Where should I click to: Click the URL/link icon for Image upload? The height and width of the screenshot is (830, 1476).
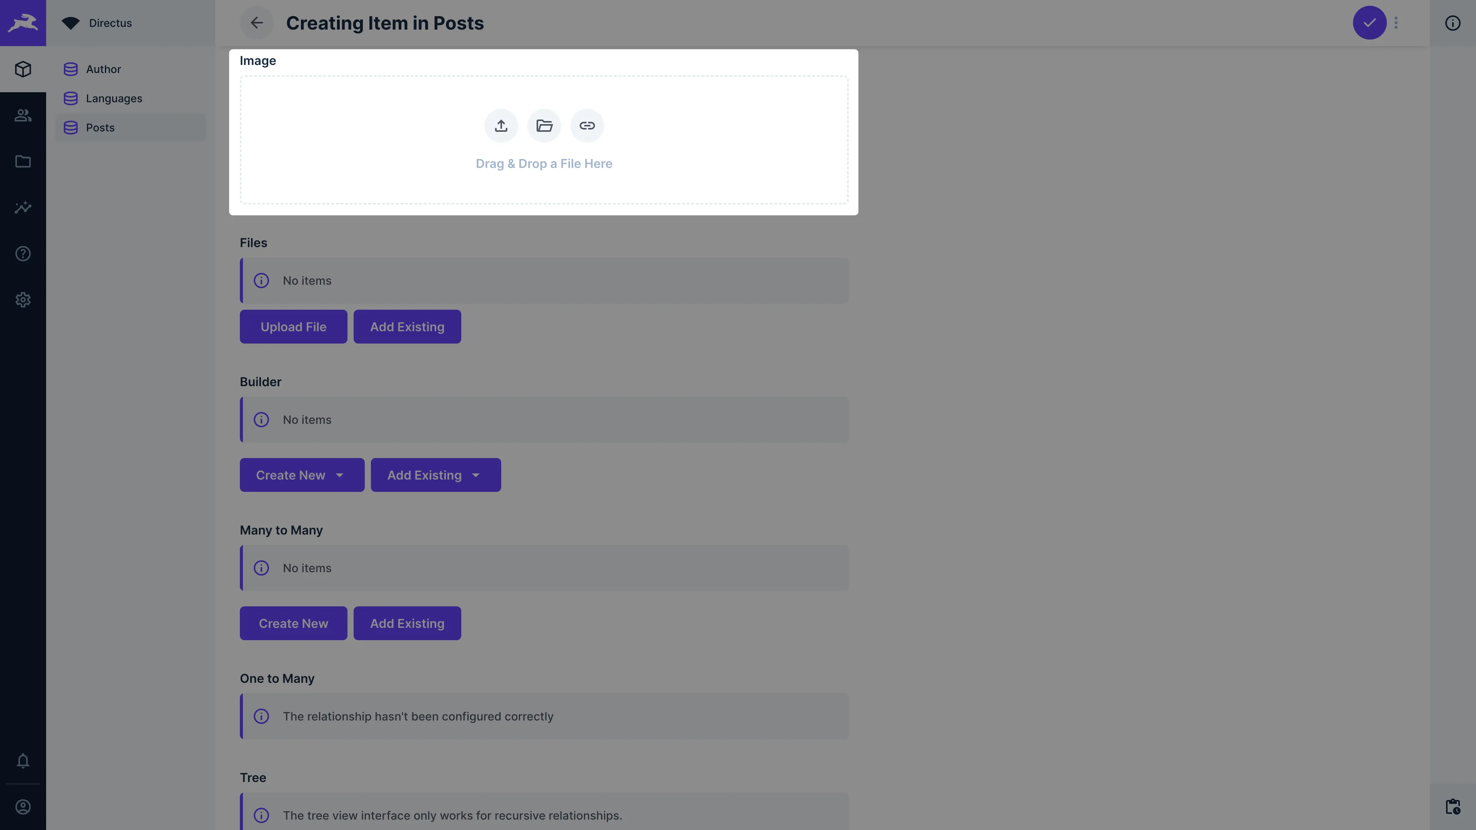pyautogui.click(x=587, y=124)
